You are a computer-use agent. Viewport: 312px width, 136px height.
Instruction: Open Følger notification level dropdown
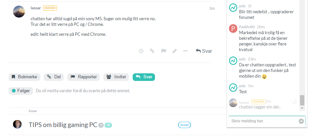21,91
